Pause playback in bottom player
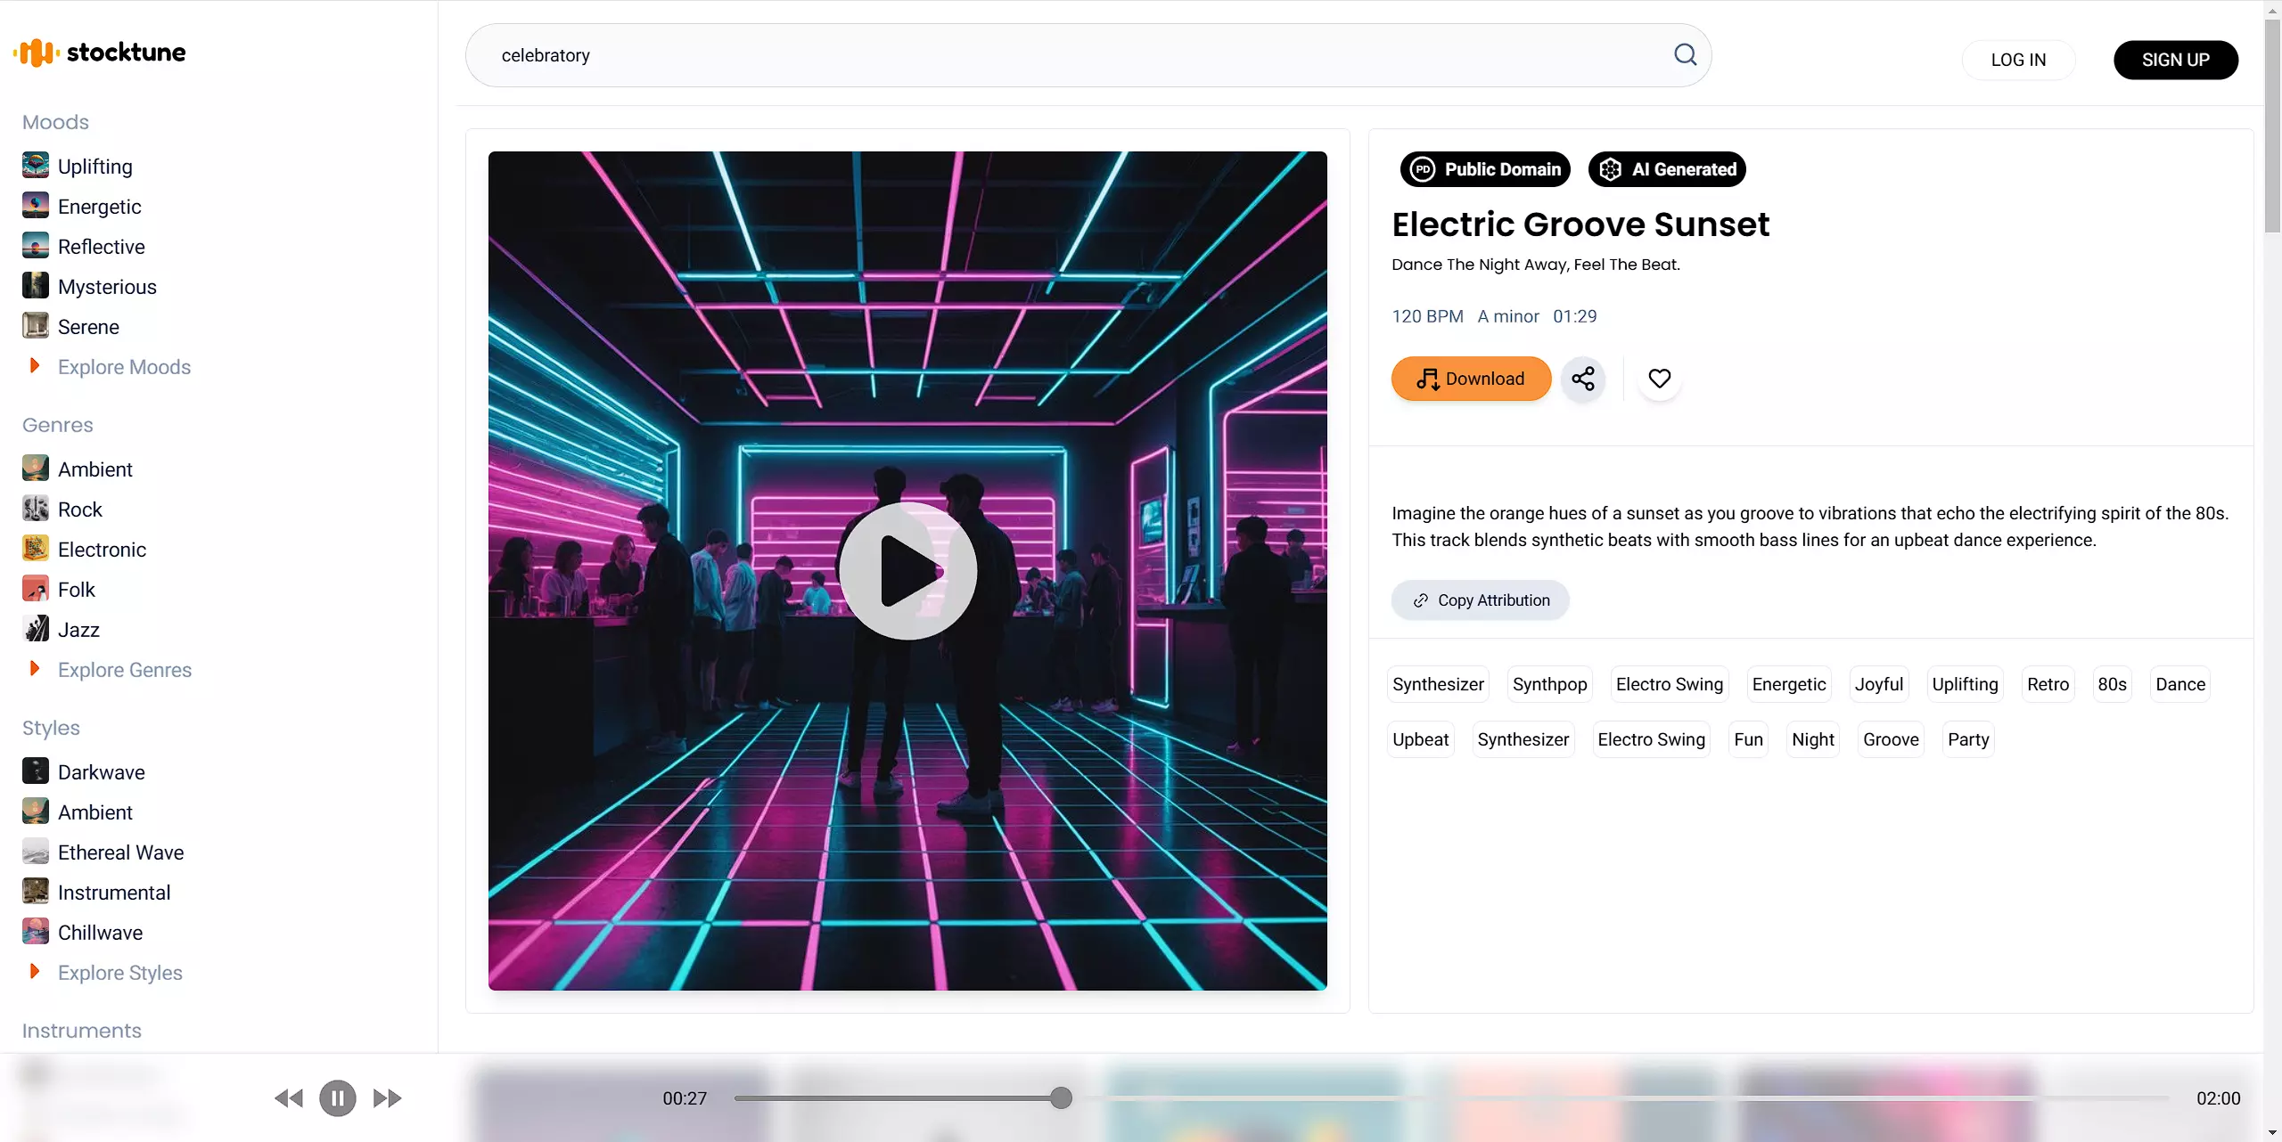2282x1142 pixels. (x=338, y=1097)
